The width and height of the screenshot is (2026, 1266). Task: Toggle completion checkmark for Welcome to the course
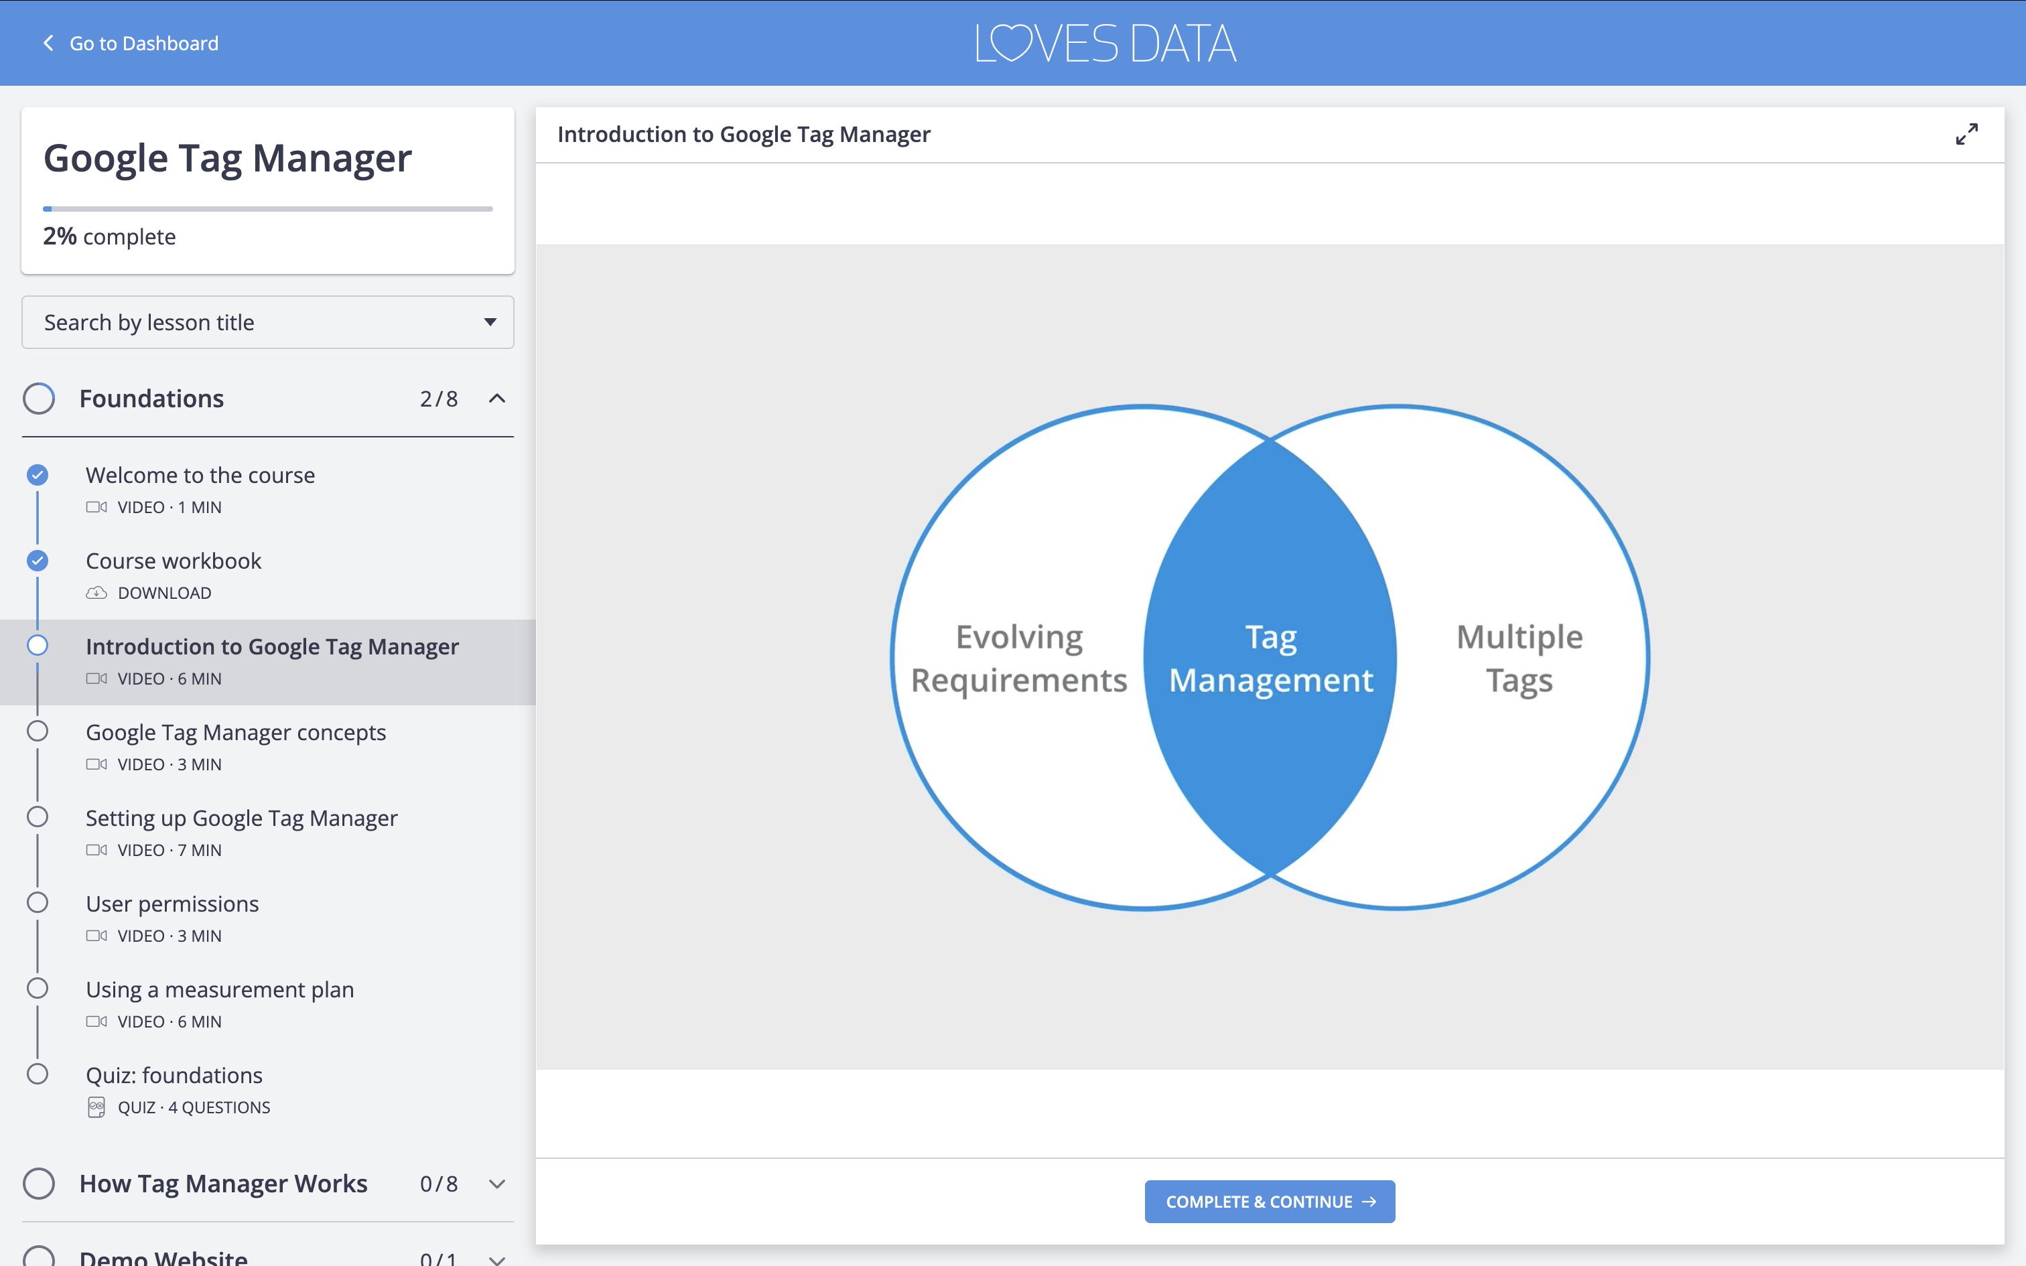pyautogui.click(x=37, y=475)
